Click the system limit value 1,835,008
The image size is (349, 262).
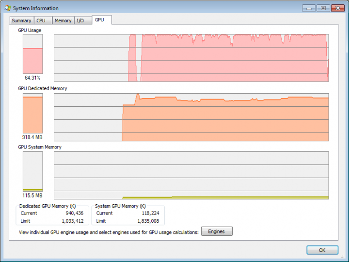pos(148,221)
